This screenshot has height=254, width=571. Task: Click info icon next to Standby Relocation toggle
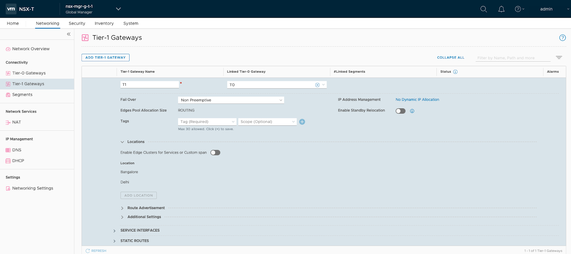click(412, 111)
